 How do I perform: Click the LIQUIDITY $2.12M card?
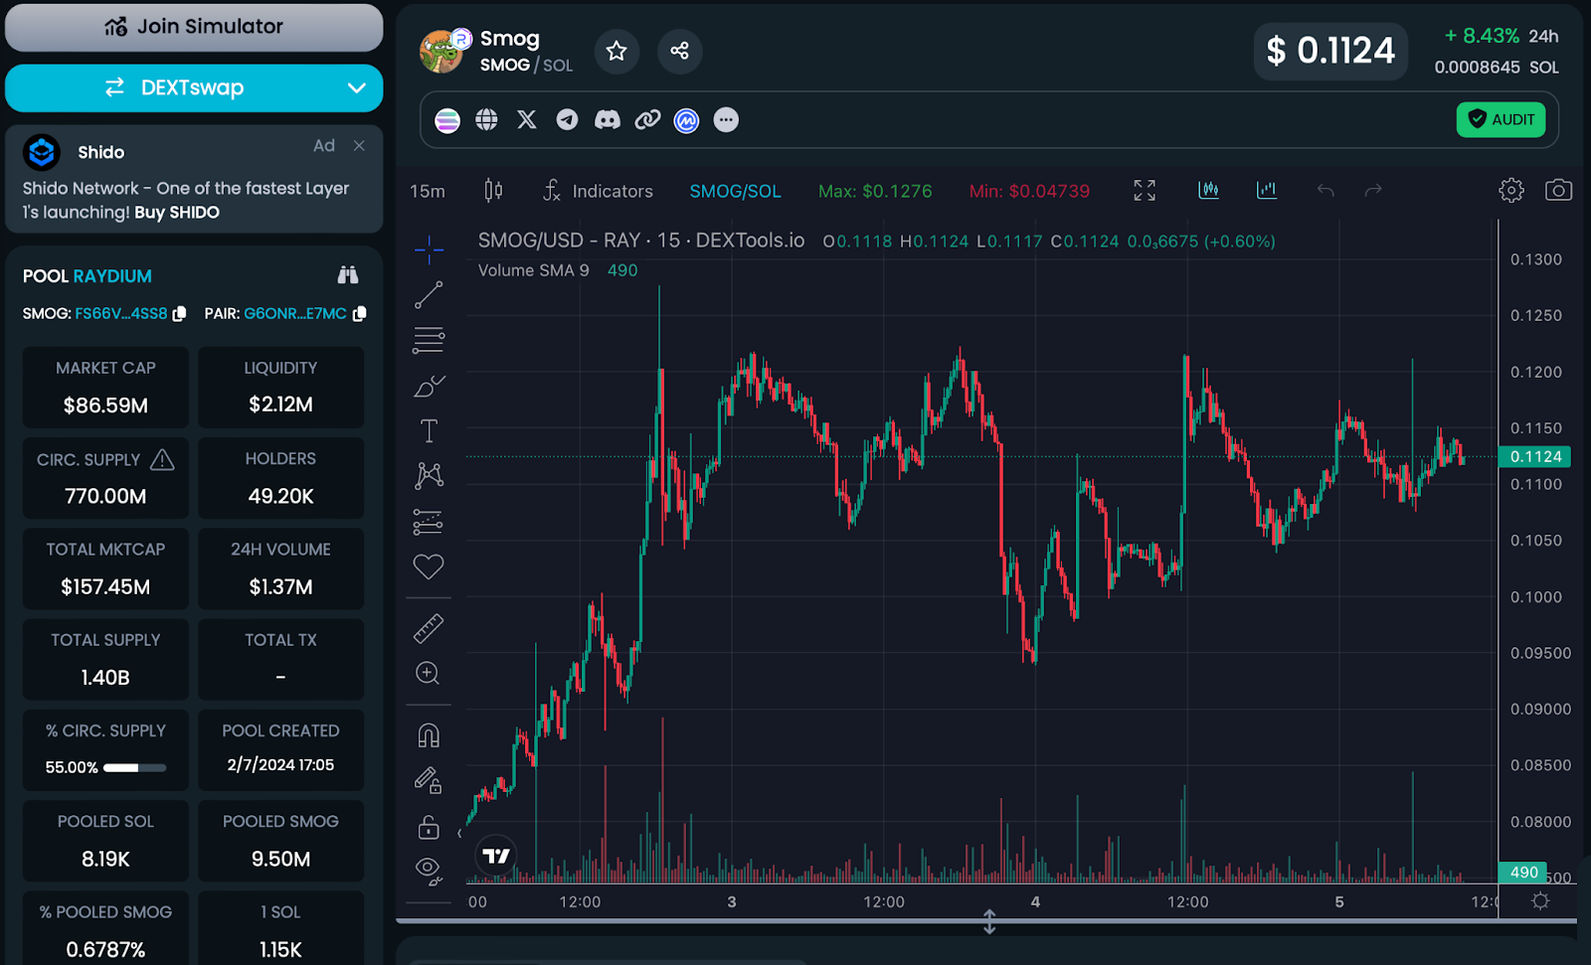coord(281,388)
